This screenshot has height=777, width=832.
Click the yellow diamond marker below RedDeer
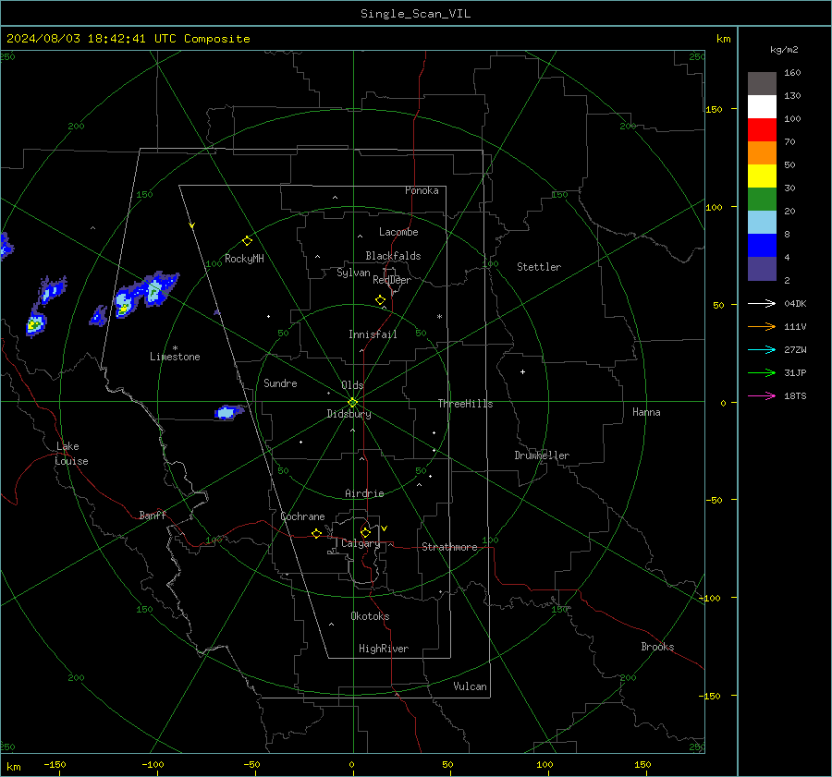pyautogui.click(x=381, y=300)
